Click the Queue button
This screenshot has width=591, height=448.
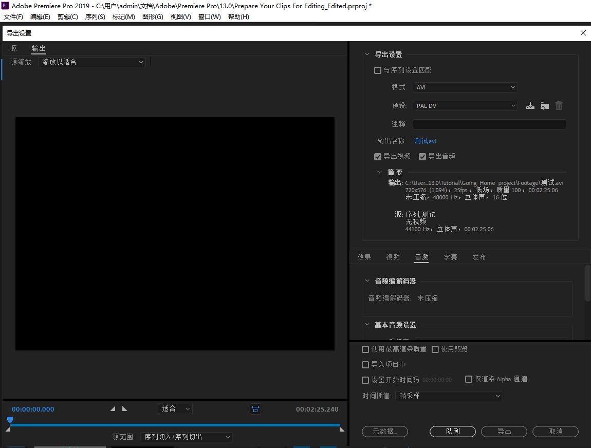[x=453, y=432]
